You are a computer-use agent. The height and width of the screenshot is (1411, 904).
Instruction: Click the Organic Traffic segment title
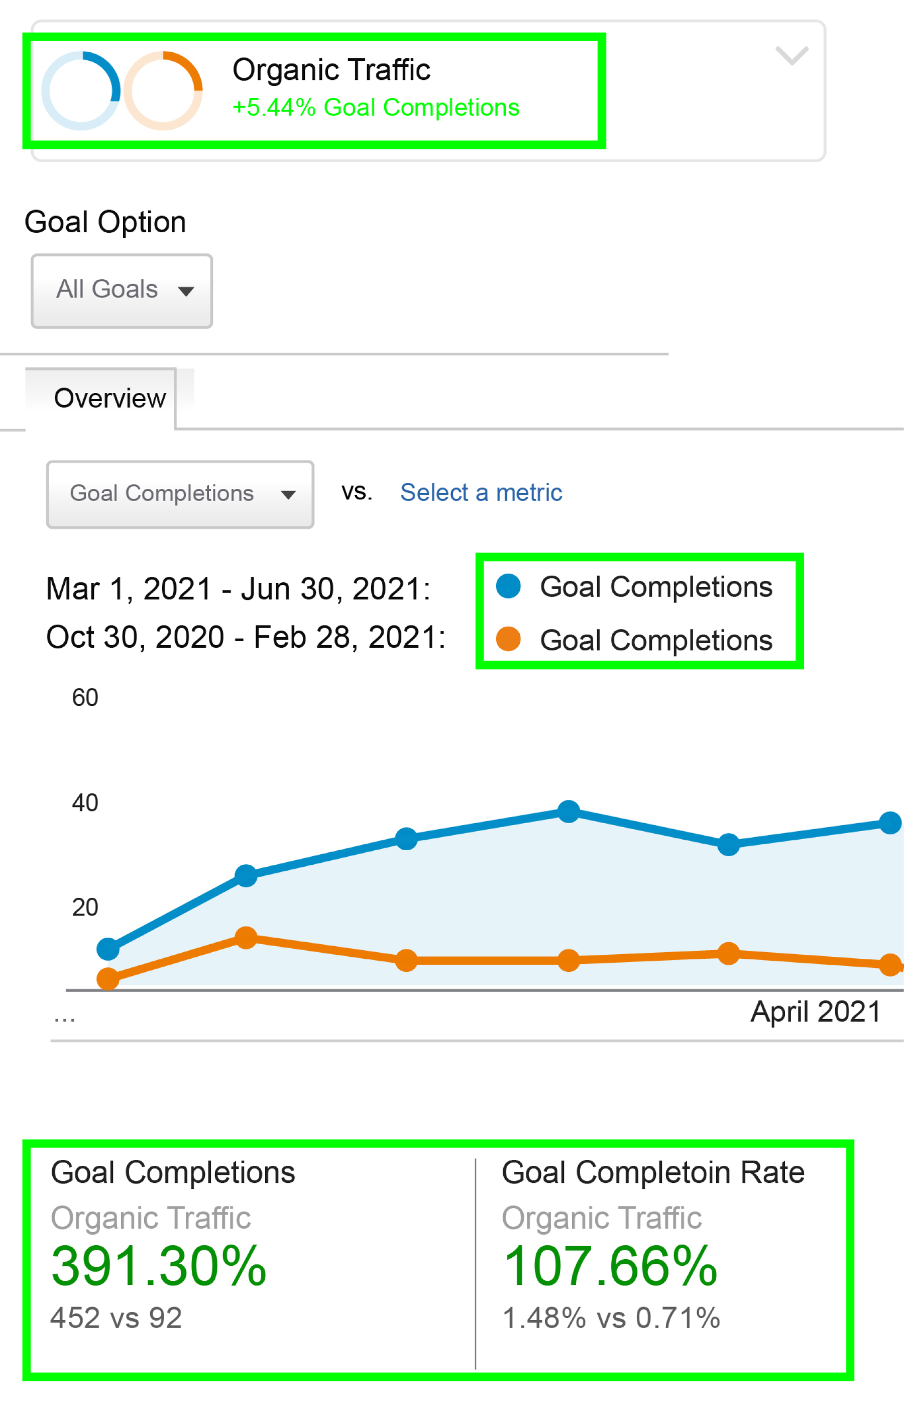331,70
